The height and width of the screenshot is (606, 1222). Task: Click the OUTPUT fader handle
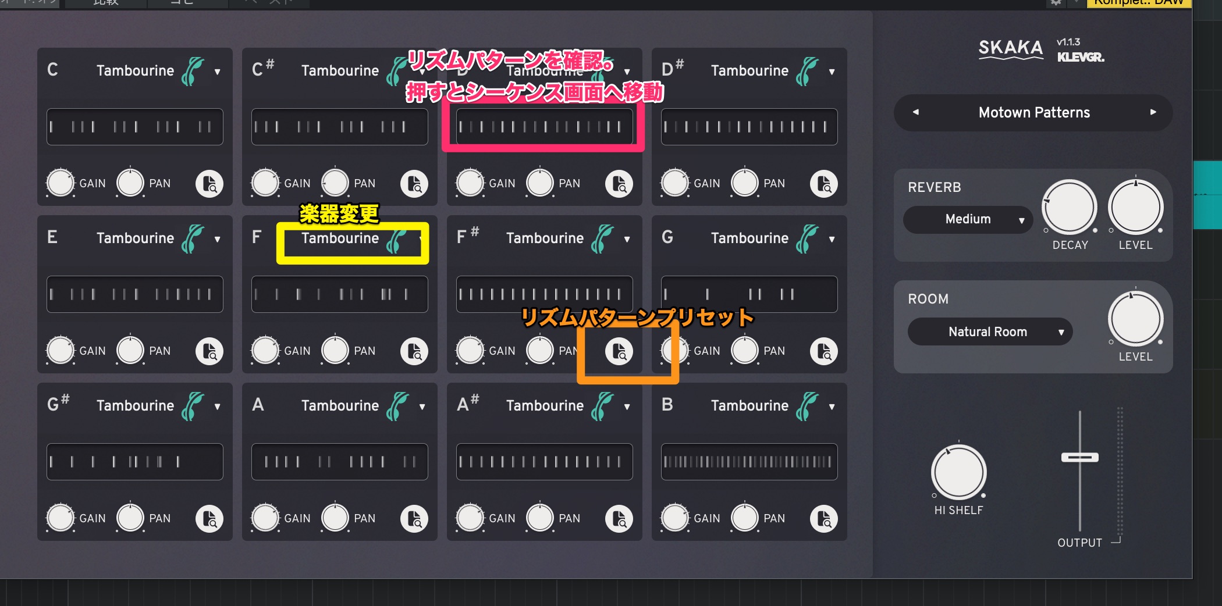[1079, 458]
